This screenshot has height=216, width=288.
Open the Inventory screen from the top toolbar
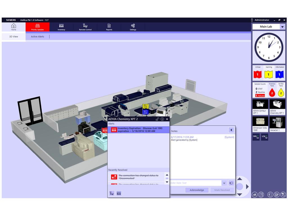[x=61, y=27]
